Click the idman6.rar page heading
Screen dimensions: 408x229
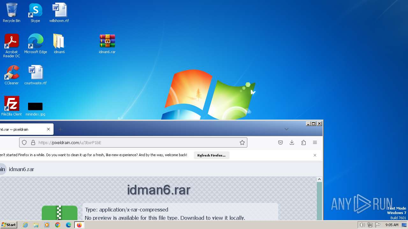pyautogui.click(x=158, y=190)
